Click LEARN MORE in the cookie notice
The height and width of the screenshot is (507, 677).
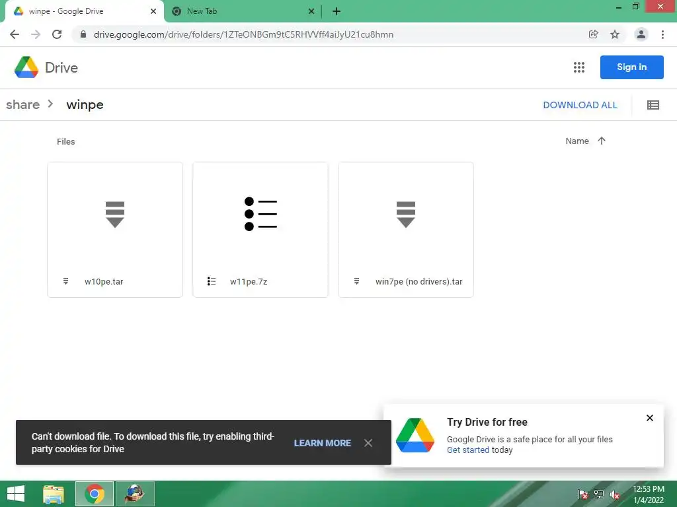[323, 443]
